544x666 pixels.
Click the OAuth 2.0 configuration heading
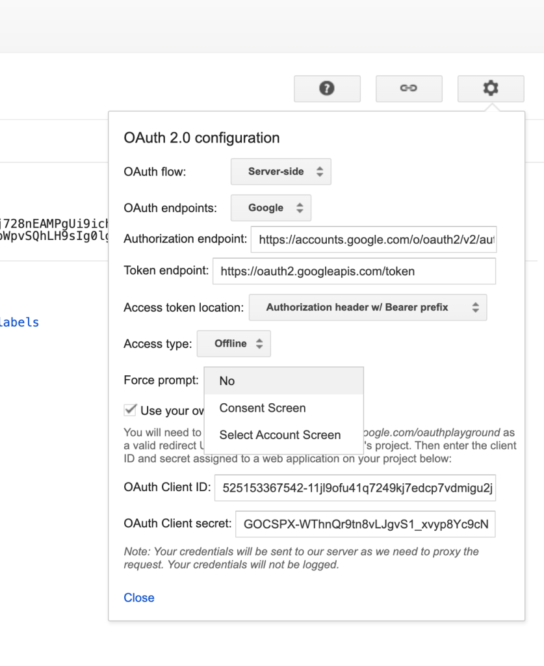(201, 138)
